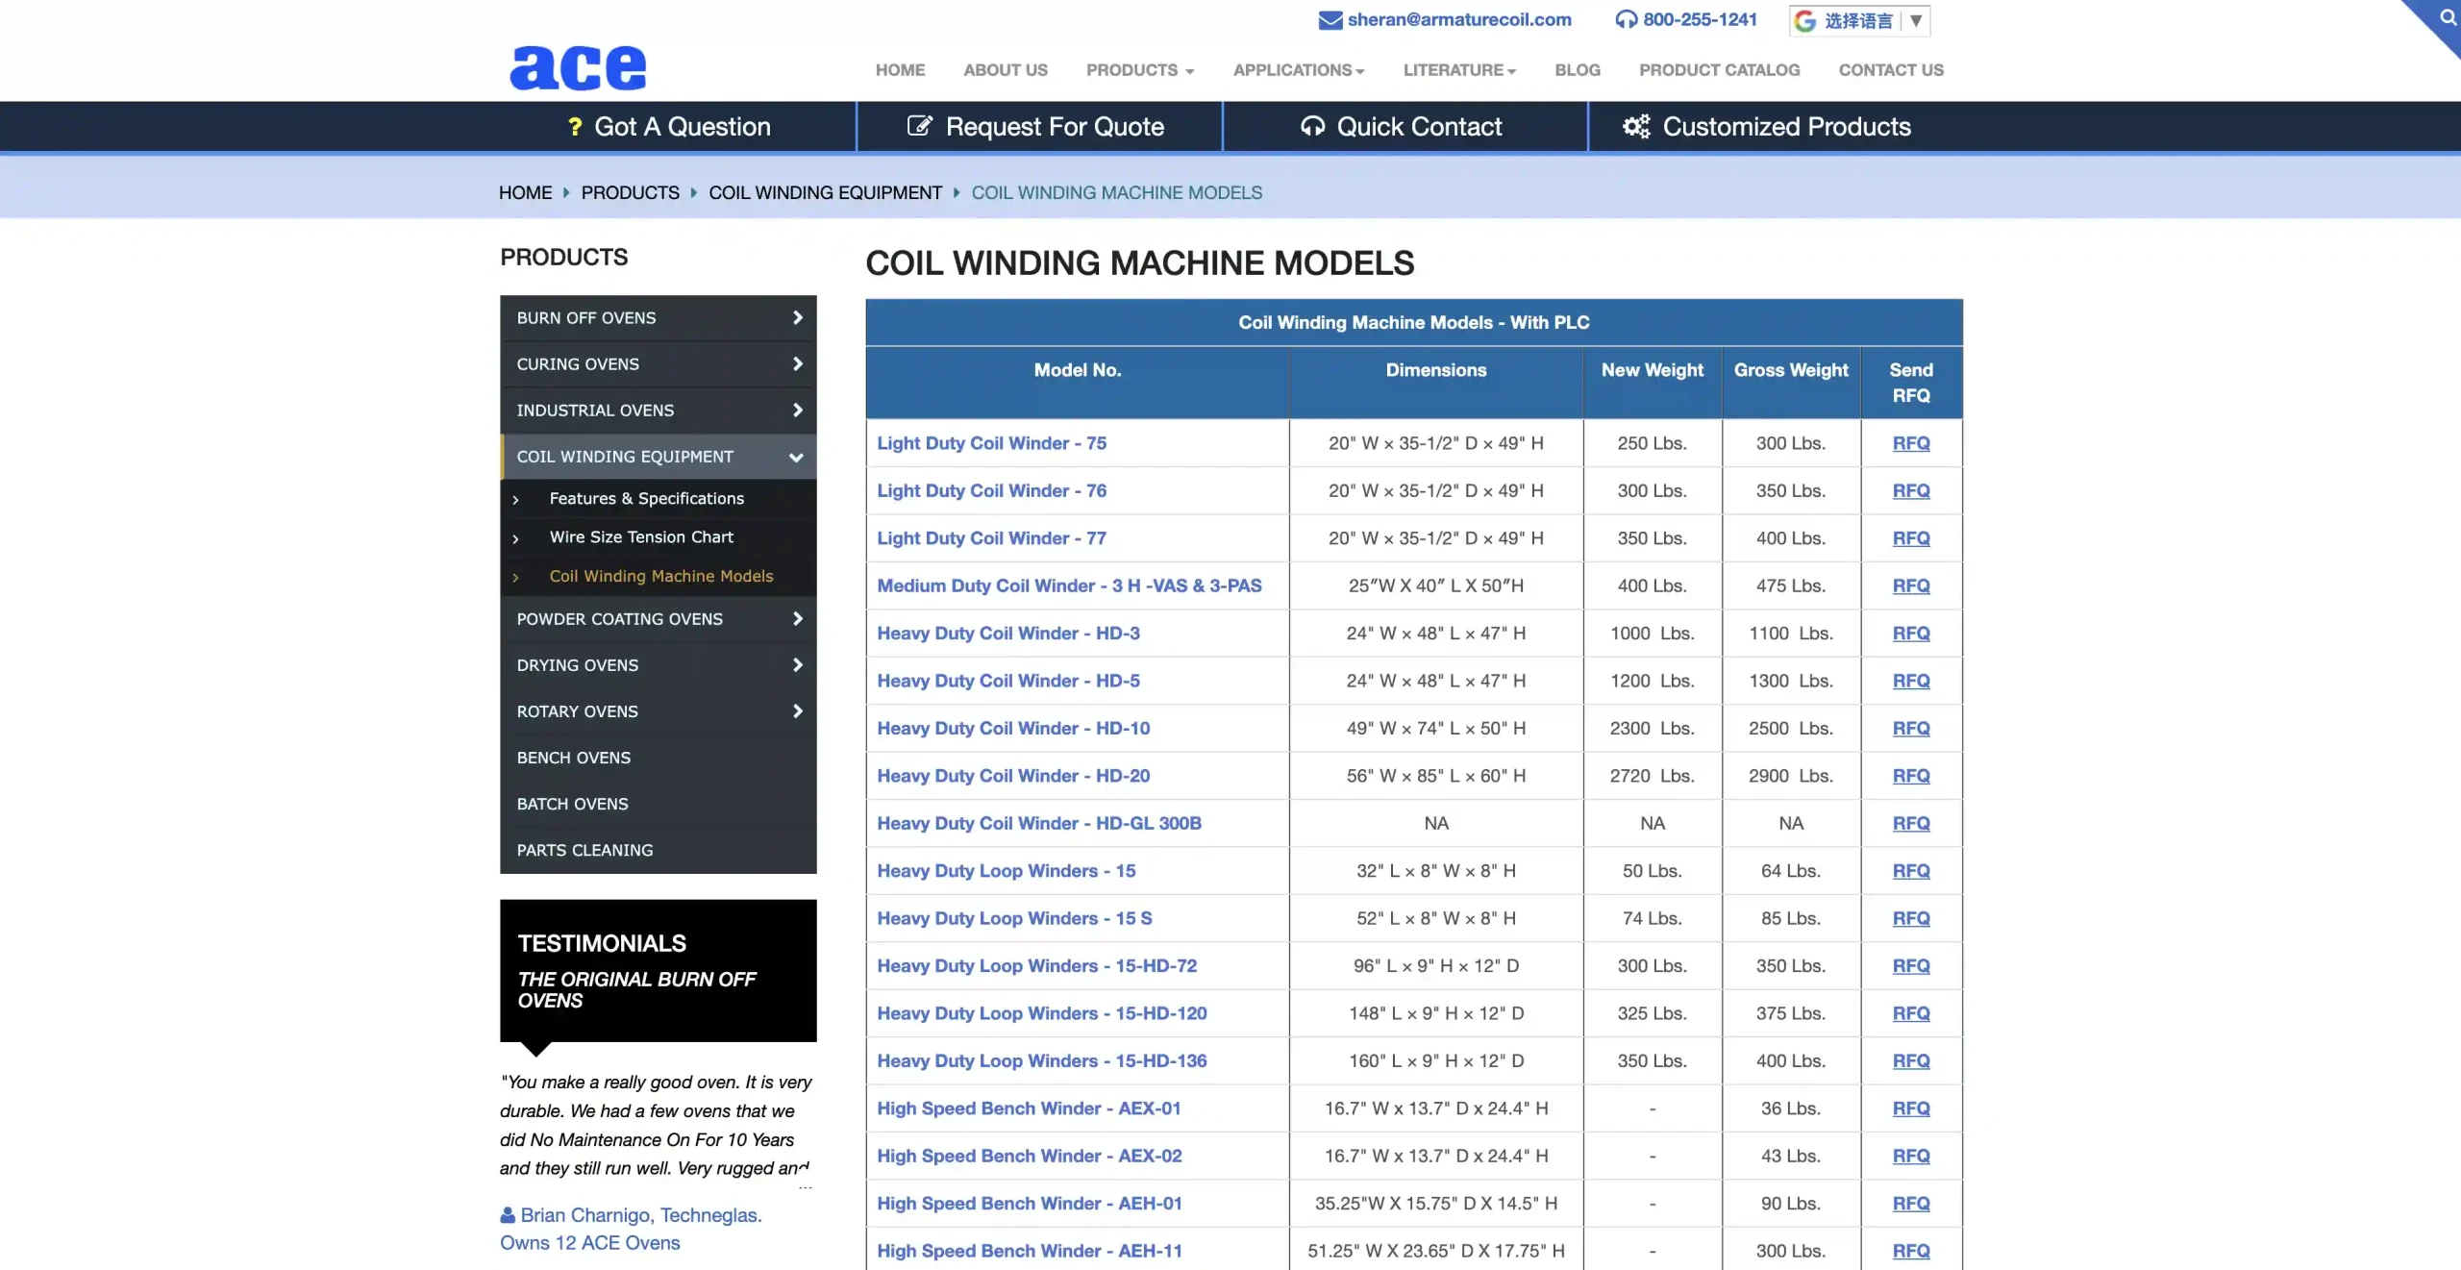Click the email envelope icon
Viewport: 2461px width, 1270px height.
(x=1330, y=20)
